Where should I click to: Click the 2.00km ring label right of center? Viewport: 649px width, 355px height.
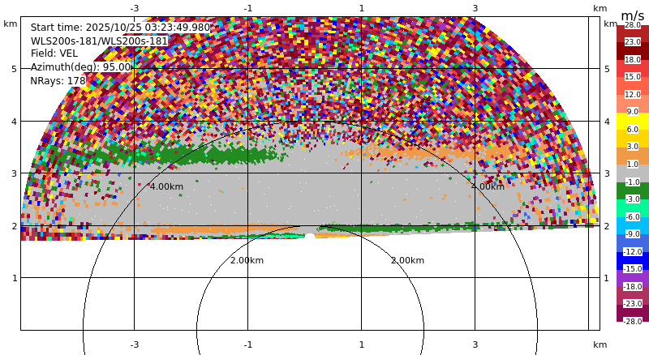(x=408, y=260)
